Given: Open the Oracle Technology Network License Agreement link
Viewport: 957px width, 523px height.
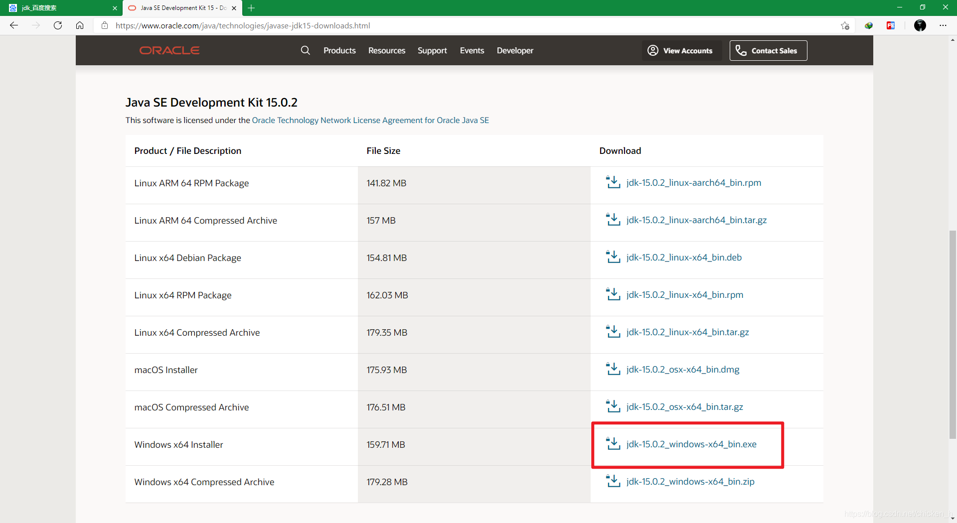Looking at the screenshot, I should tap(370, 120).
